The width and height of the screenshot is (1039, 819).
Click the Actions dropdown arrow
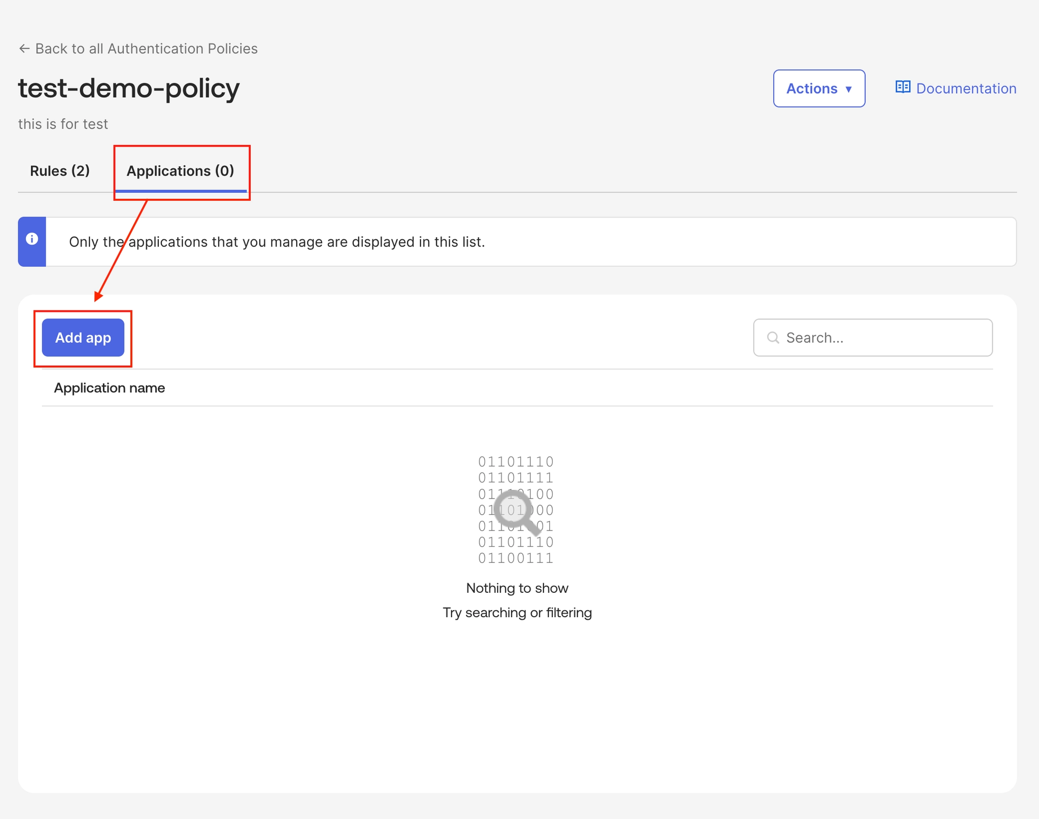pos(849,89)
